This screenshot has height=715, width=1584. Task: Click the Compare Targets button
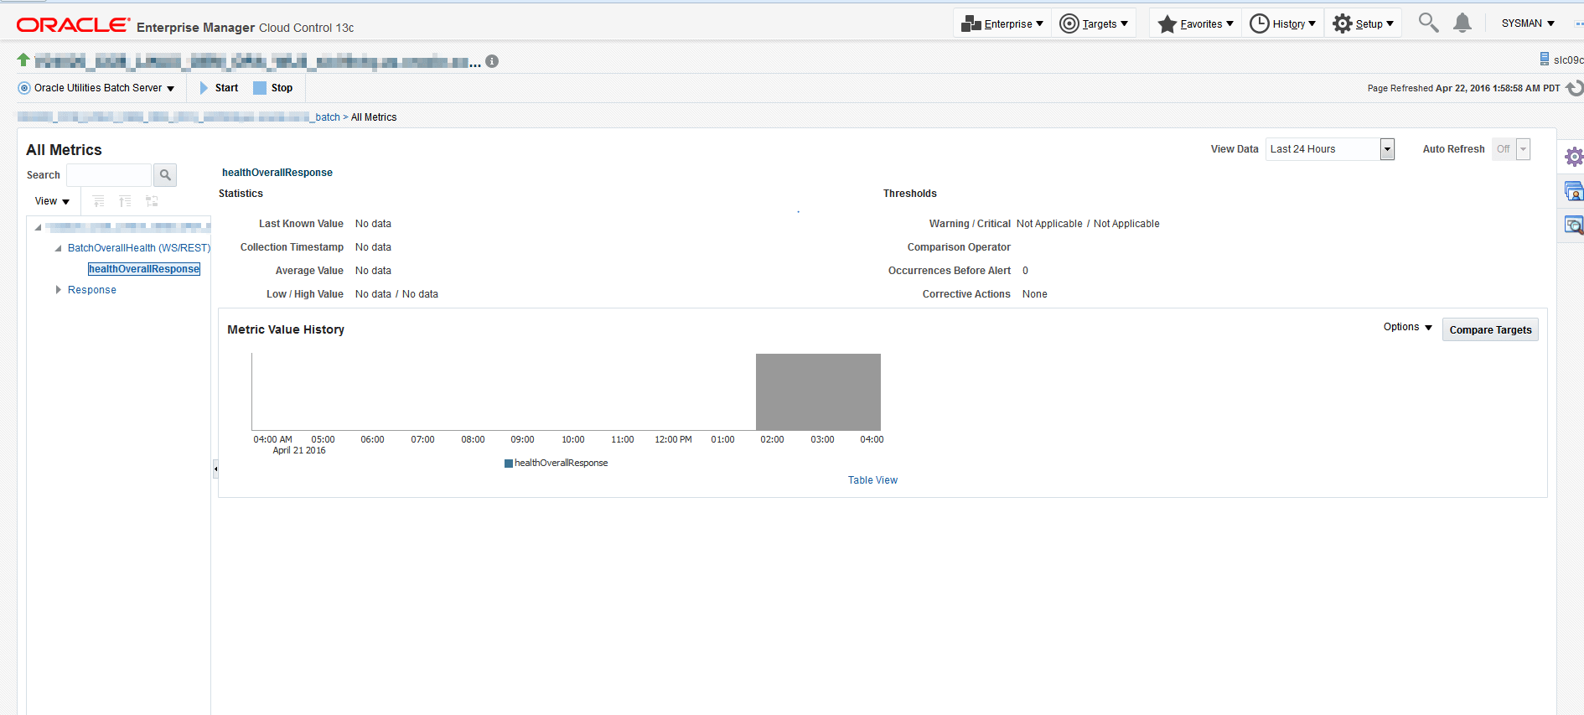pyautogui.click(x=1490, y=330)
